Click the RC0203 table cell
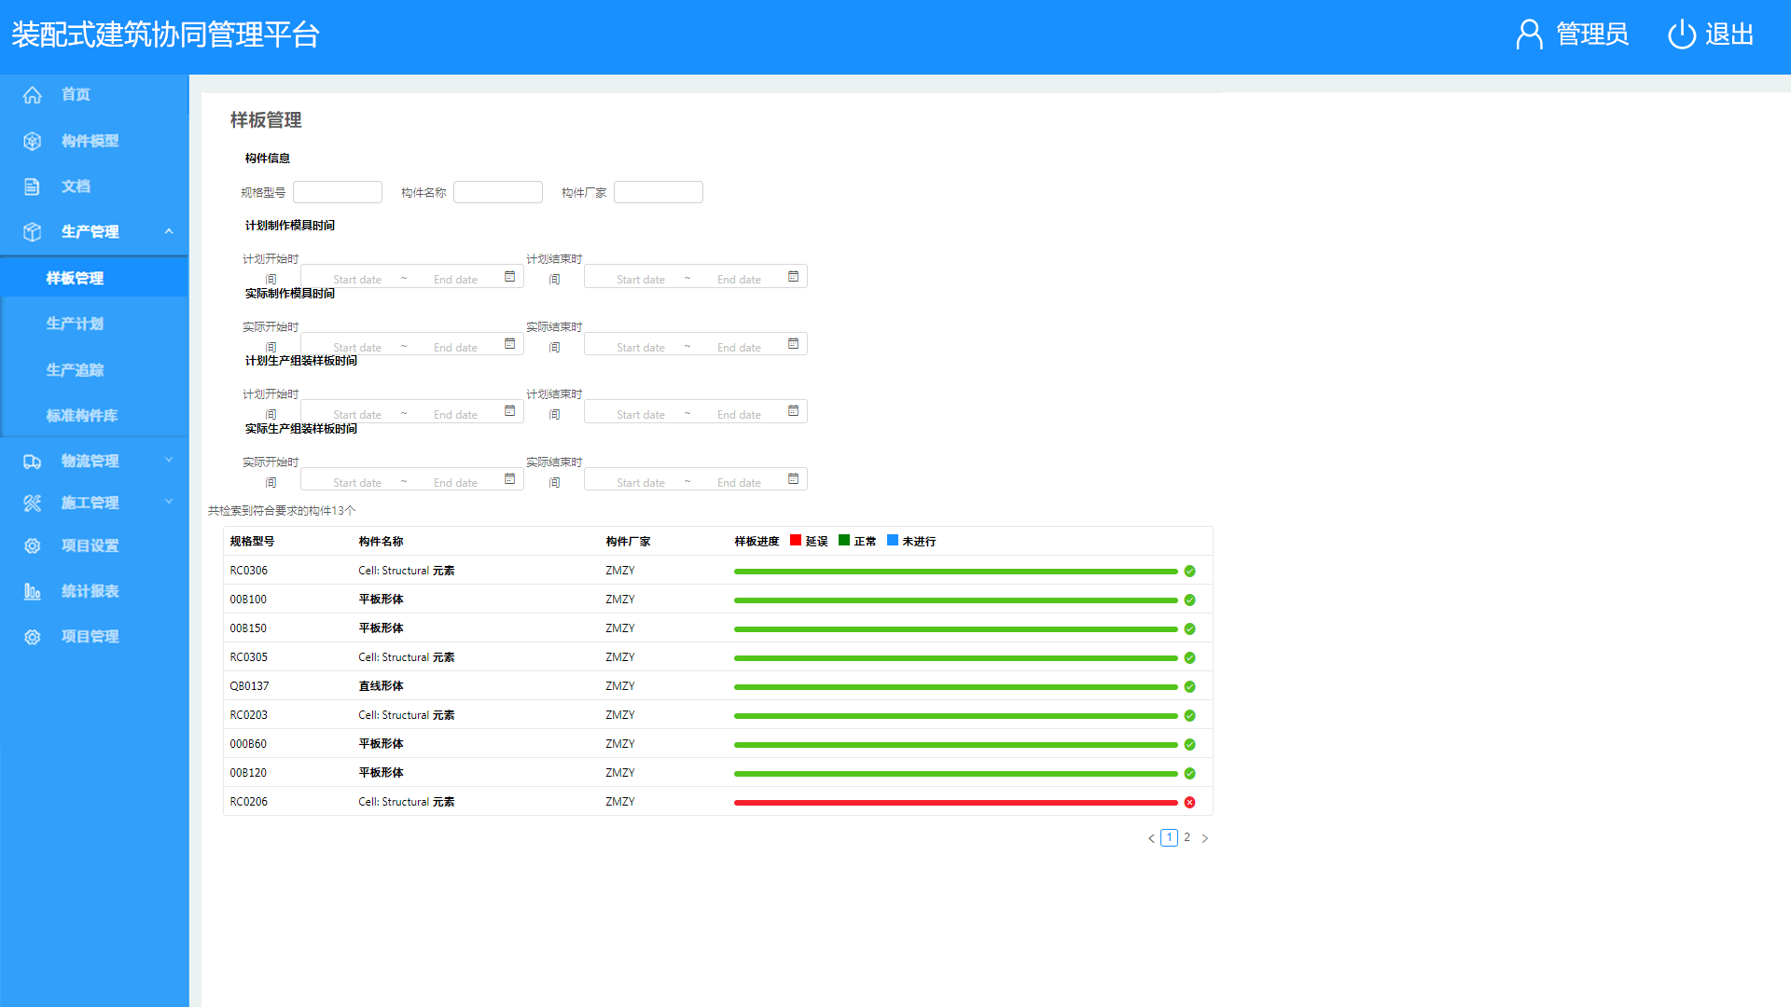This screenshot has width=1791, height=1007. pyautogui.click(x=249, y=716)
